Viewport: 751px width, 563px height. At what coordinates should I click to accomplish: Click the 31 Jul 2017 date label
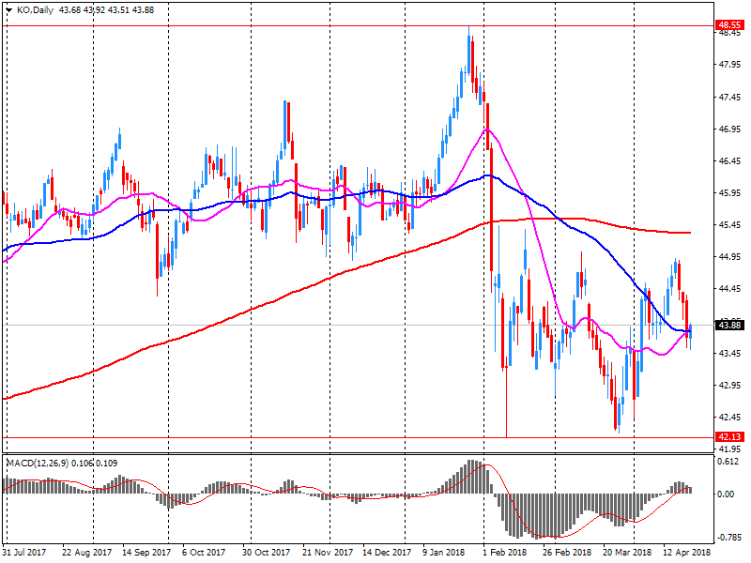tap(25, 553)
